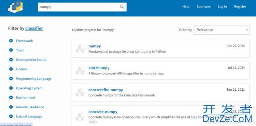Click the date Jul 31, 2024
Image resolution: width=256 pixels, height=126 pixels.
tap(236, 68)
